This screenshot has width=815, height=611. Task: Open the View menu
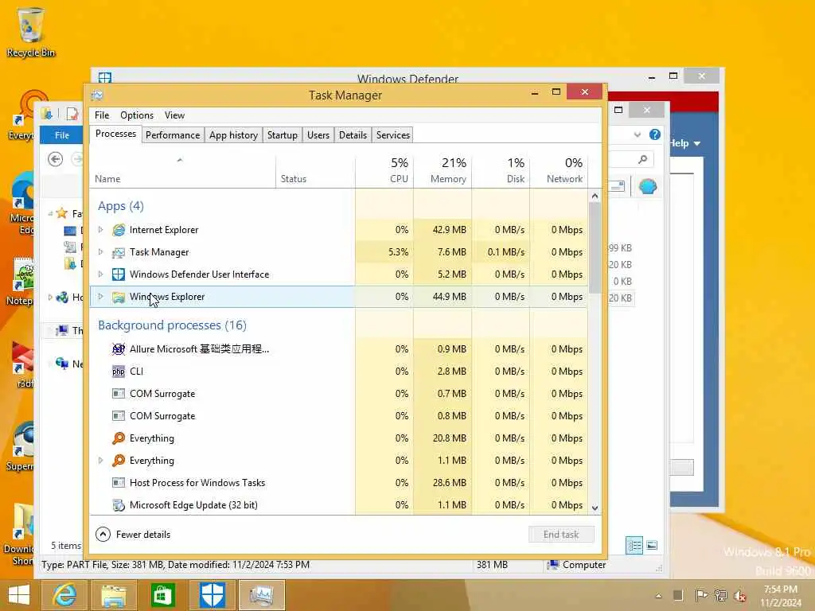pyautogui.click(x=174, y=115)
